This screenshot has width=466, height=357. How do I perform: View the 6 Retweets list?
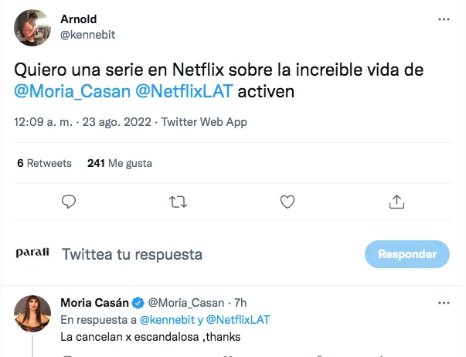(x=44, y=163)
